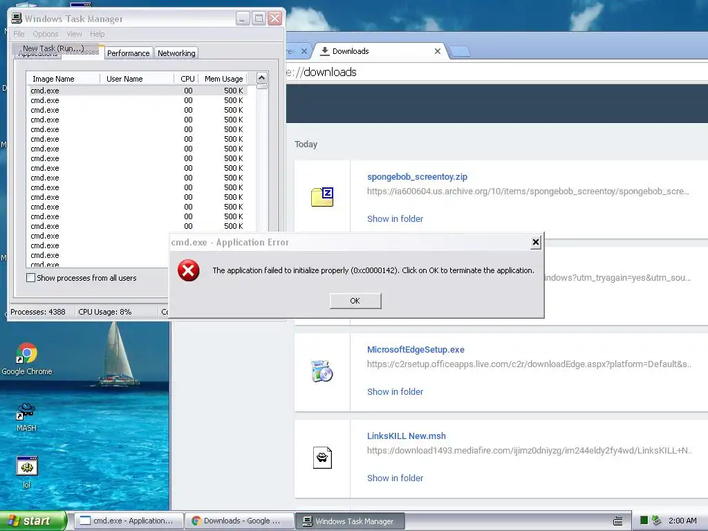Click the LinksKILL New.msh file icon
Viewport: 708px width, 531px height.
click(x=322, y=458)
